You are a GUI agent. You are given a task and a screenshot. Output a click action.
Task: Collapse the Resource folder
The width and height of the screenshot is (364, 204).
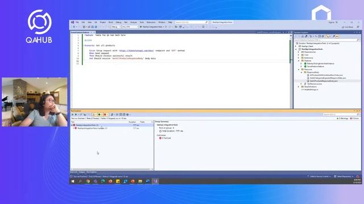tap(299, 69)
